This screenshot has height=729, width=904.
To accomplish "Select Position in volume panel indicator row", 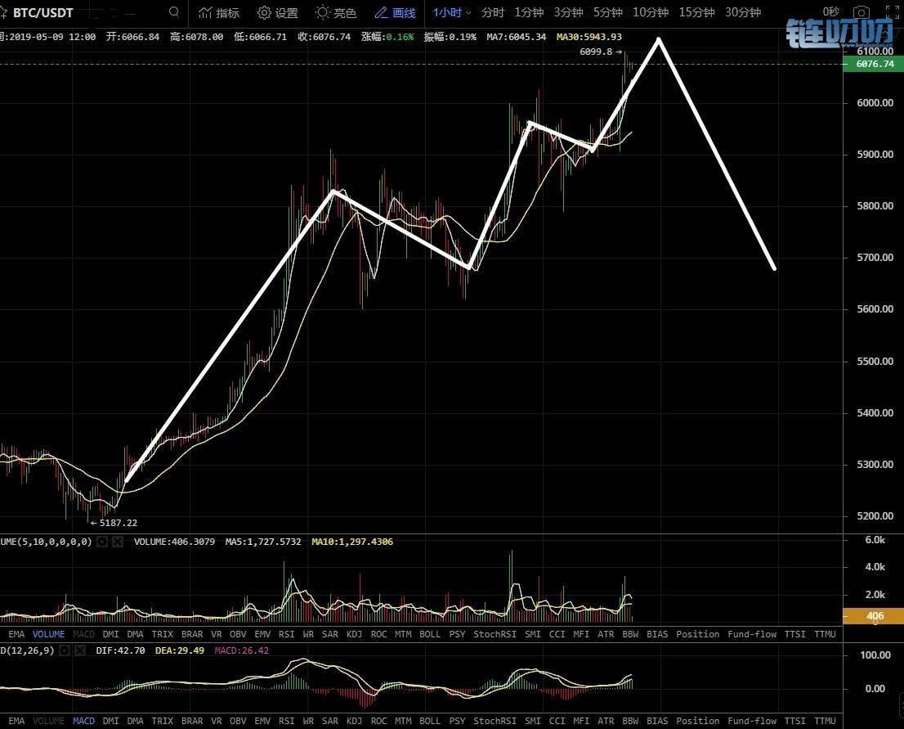I will (697, 634).
